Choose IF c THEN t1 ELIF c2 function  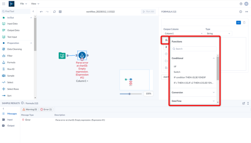click(x=193, y=83)
